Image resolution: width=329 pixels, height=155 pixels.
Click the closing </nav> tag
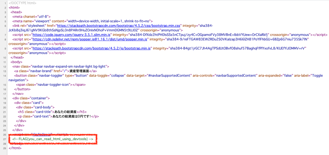click(x=18, y=94)
